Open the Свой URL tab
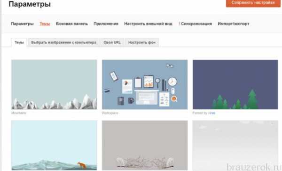The width and height of the screenshot is (282, 171). 112,42
